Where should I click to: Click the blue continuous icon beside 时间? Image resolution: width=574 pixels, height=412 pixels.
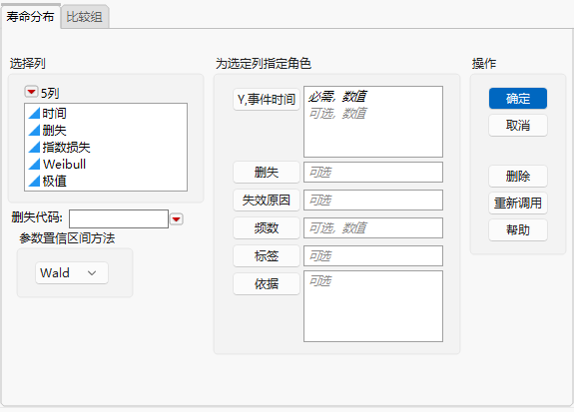34,113
